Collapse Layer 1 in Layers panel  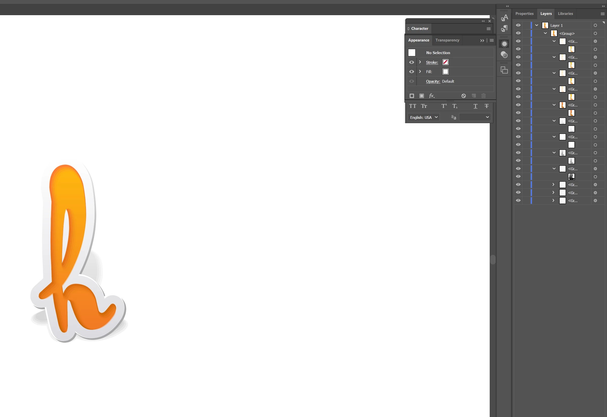pos(537,25)
